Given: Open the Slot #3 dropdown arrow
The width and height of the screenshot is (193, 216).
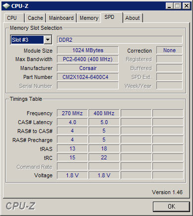Looking at the screenshot, I should click(48, 40).
